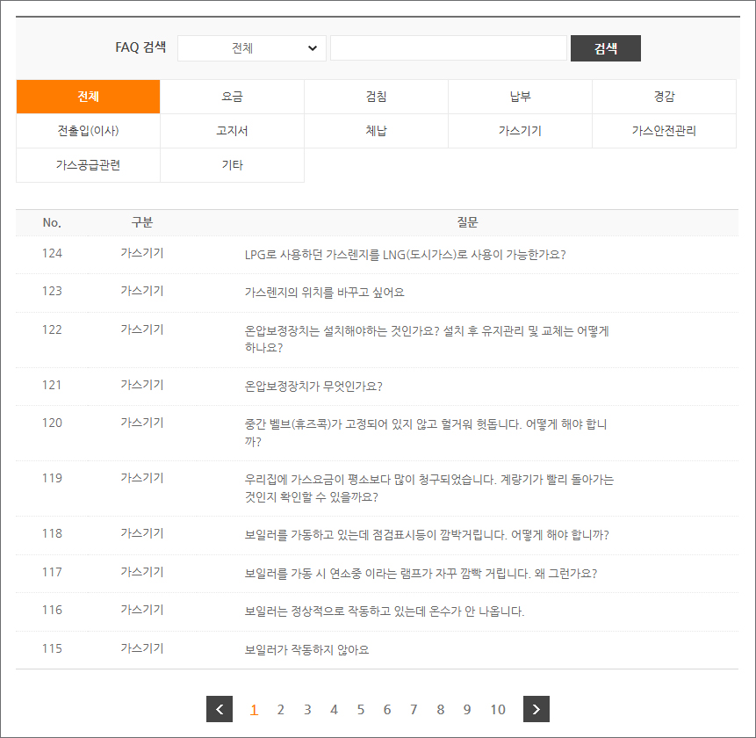Switch to the 전출입(이사) tab
Screen dimensions: 756x738
coord(88,131)
